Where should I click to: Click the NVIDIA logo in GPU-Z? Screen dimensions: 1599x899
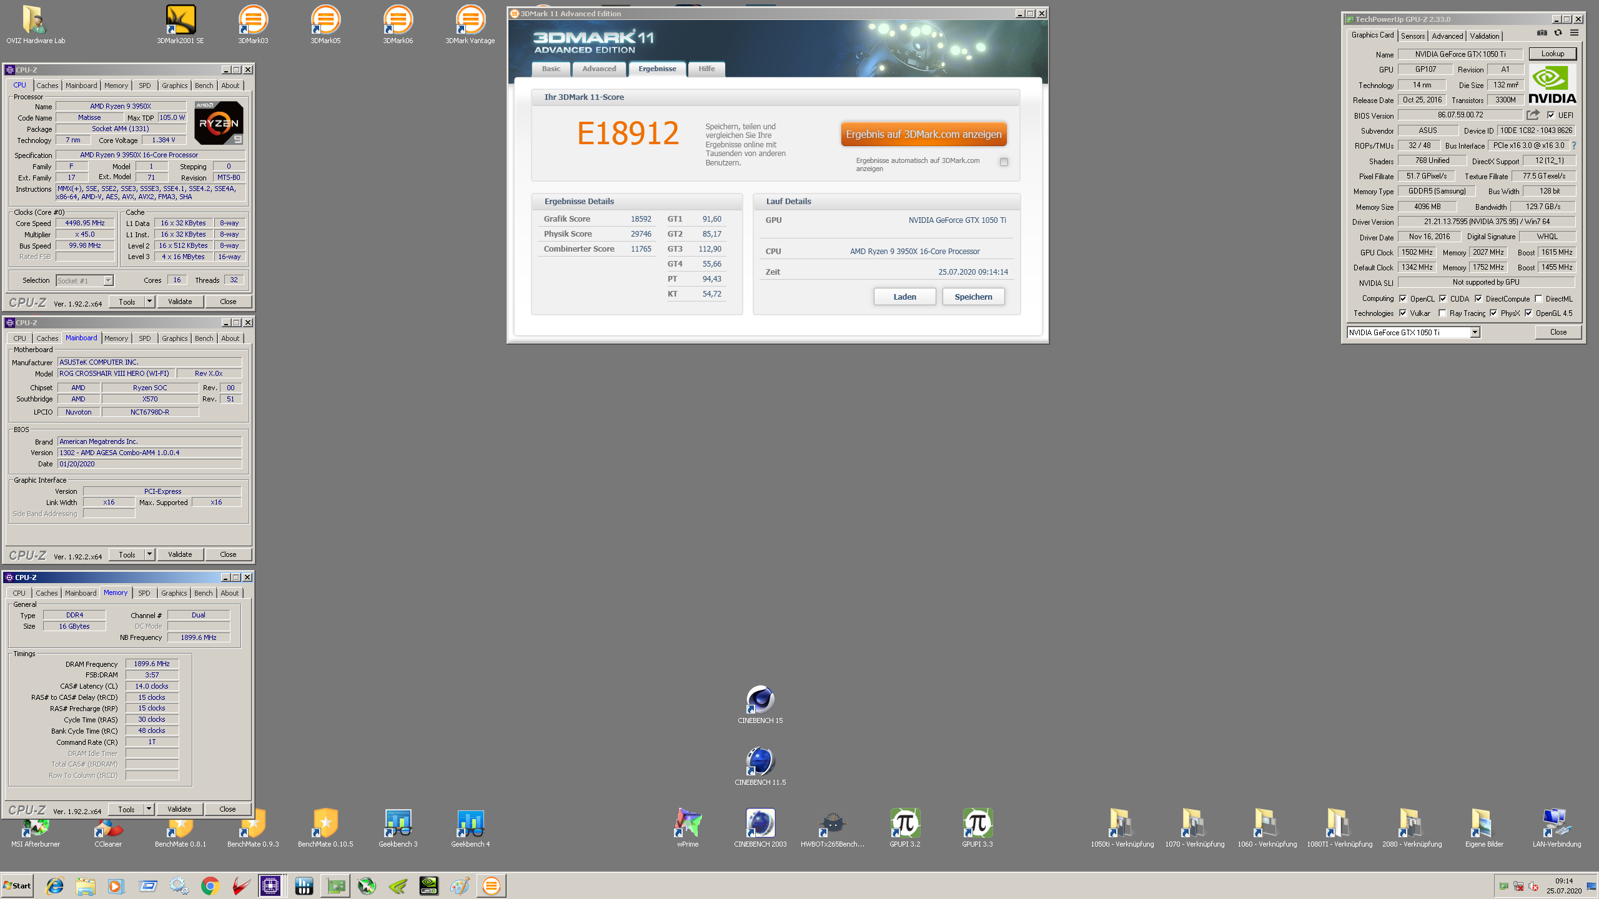point(1552,86)
